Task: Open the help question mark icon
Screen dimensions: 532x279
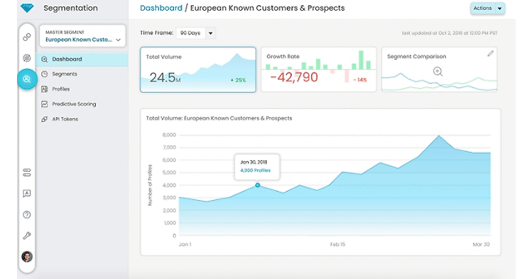Action: 27,215
